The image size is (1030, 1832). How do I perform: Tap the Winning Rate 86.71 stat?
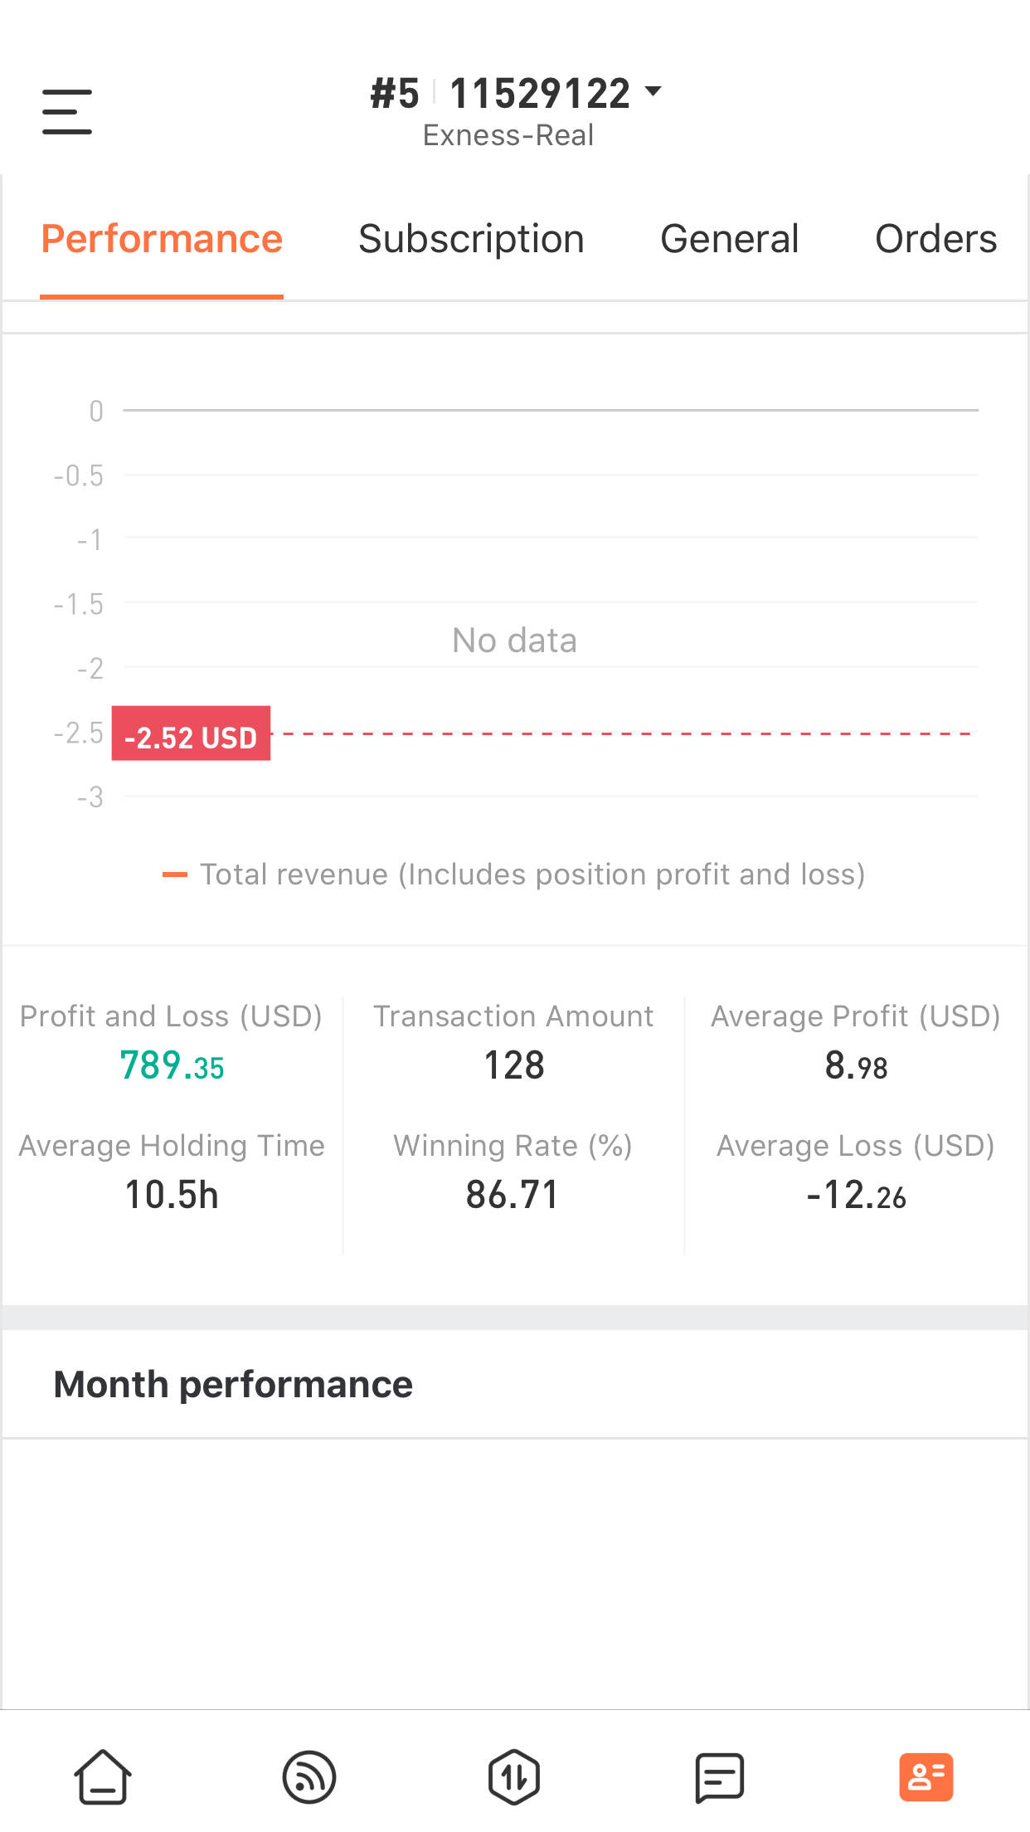513,1195
